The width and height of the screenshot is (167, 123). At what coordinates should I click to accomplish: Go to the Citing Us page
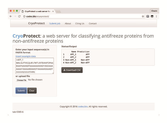(x=80, y=23)
